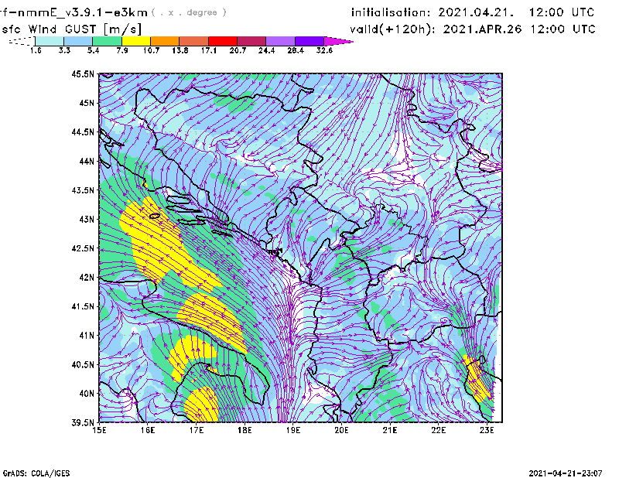Click the 21E longitude label

coord(390,430)
